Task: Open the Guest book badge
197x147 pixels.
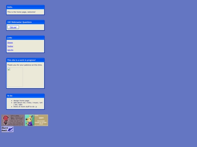Action: 7,129
